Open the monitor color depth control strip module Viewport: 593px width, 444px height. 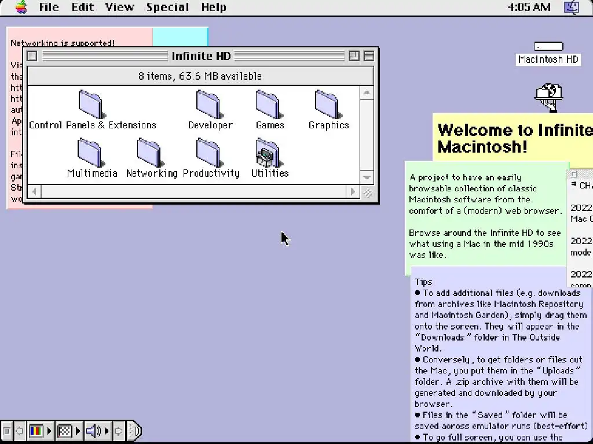coord(40,431)
